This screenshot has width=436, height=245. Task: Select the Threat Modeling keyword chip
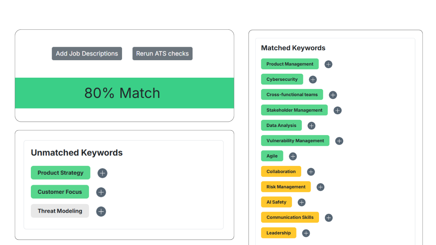click(x=60, y=211)
